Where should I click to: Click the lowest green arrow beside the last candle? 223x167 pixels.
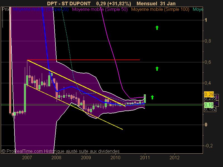click(x=152, y=97)
